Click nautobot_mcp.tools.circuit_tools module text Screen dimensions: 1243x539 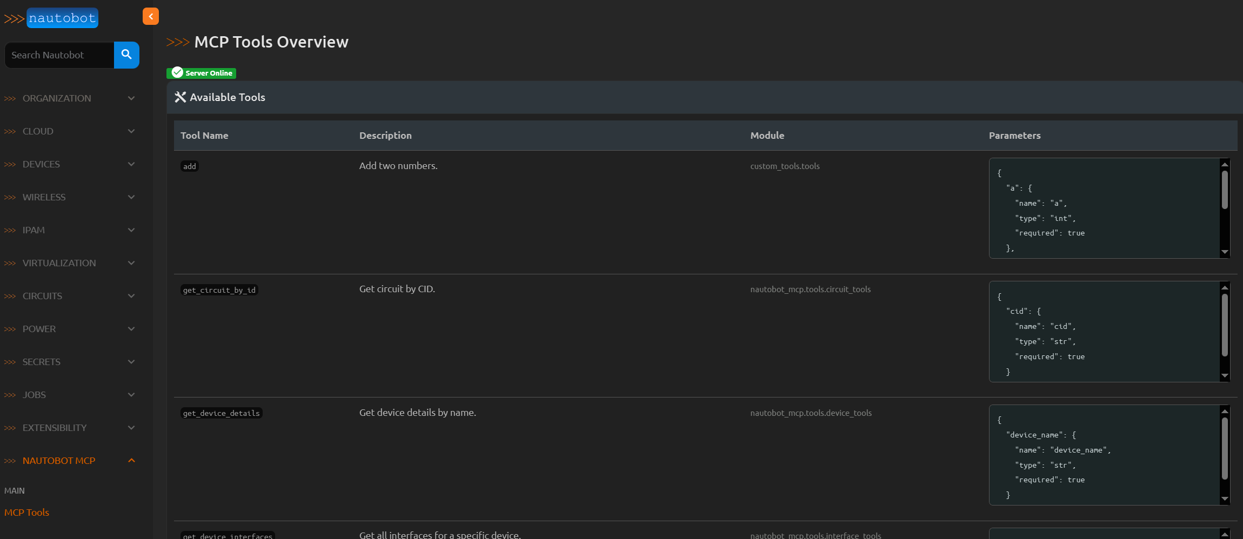pyautogui.click(x=810, y=289)
